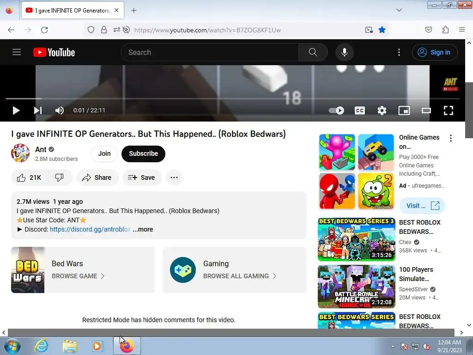View site security lock info
The image size is (473, 355).
pyautogui.click(x=104, y=30)
